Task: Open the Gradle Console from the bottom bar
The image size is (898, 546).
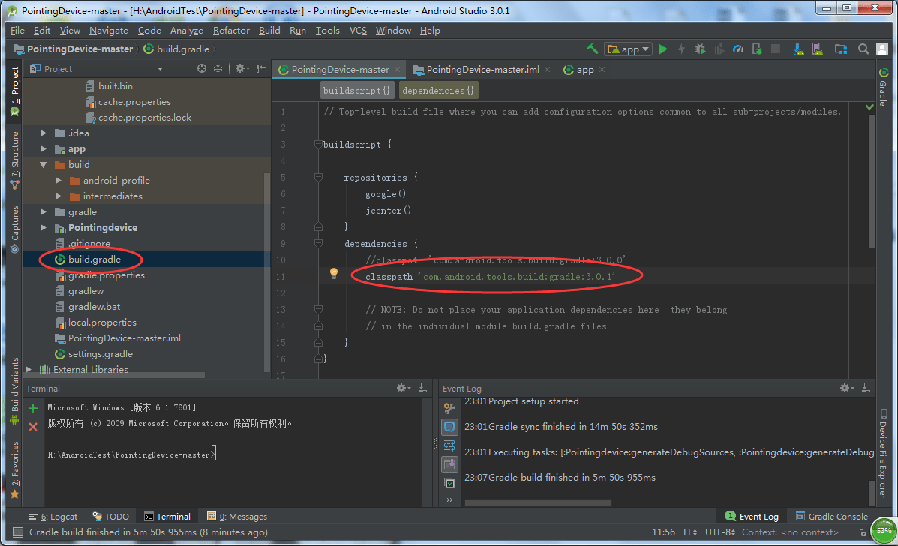Action: click(x=831, y=516)
